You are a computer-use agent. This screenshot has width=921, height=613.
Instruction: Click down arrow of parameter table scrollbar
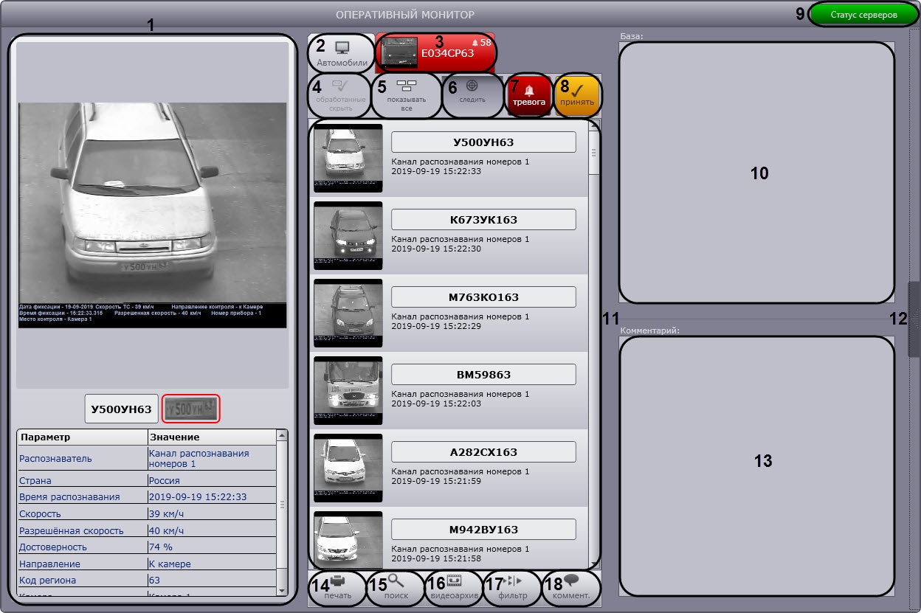(282, 590)
